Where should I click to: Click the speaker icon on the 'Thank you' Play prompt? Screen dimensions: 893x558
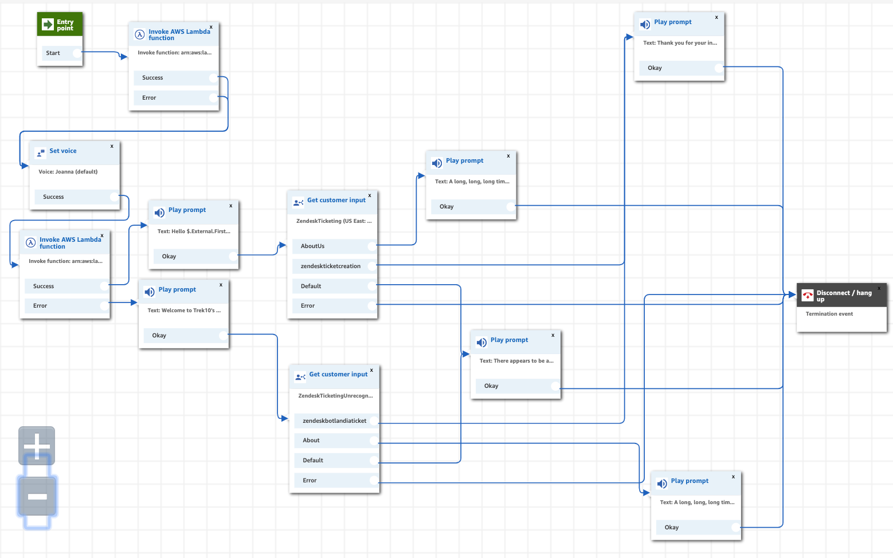644,24
